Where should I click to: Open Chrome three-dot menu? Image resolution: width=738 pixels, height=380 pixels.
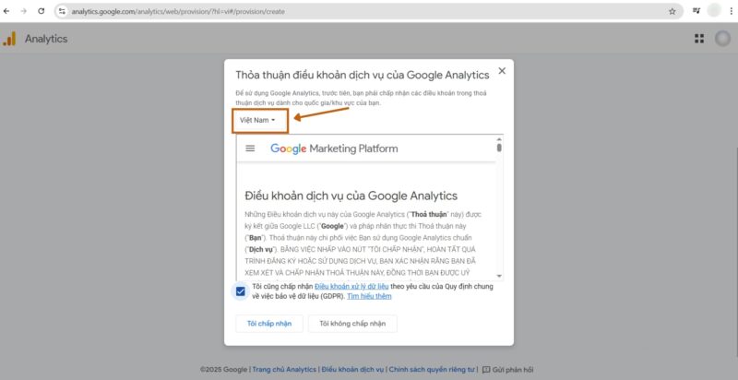[731, 11]
